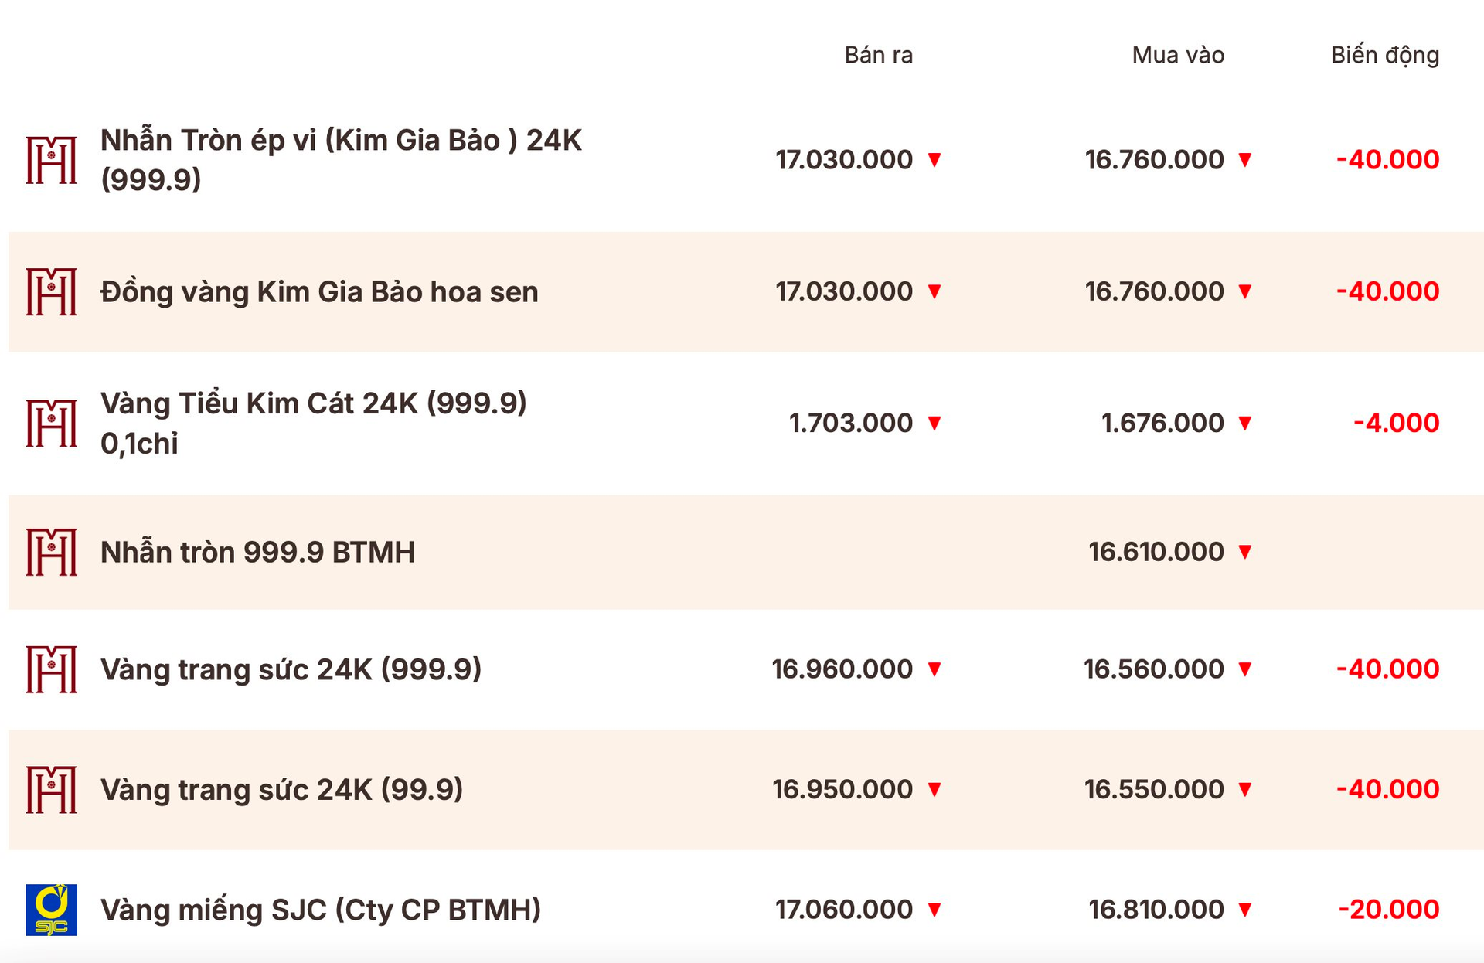Click the -20.000 change value
Screen dimensions: 1484x963
tap(1388, 910)
